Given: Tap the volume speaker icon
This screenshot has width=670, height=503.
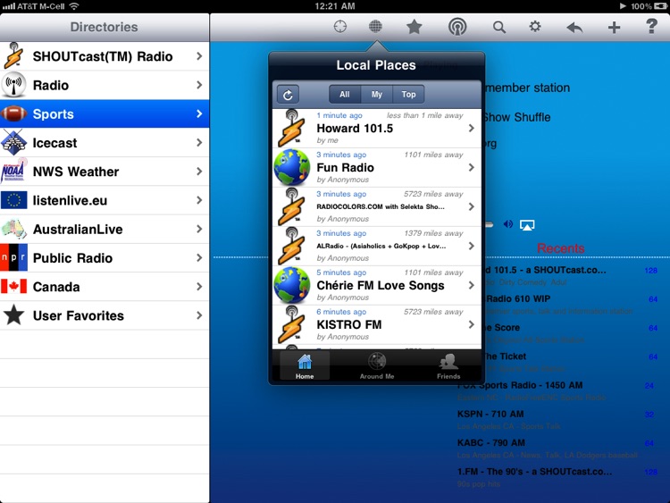Looking at the screenshot, I should coord(508,224).
